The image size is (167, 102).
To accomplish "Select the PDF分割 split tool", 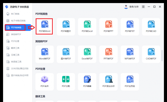I will click(66, 82).
